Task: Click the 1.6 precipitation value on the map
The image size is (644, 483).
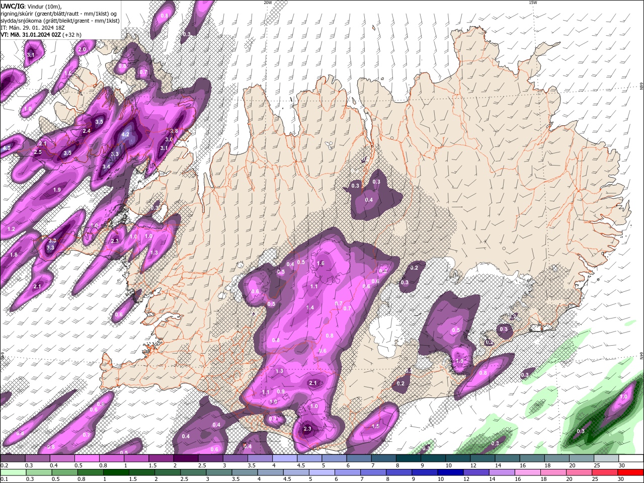Action: click(x=320, y=263)
